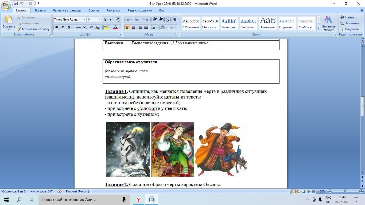Toggle paragraph marks ¶ display
This screenshot has height=205, width=365.
click(174, 19)
